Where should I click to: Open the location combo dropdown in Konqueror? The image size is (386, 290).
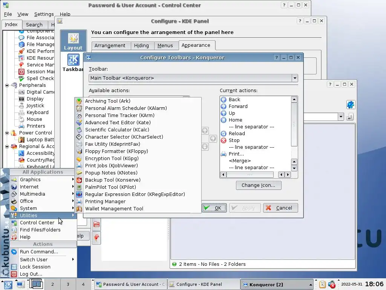click(341, 117)
